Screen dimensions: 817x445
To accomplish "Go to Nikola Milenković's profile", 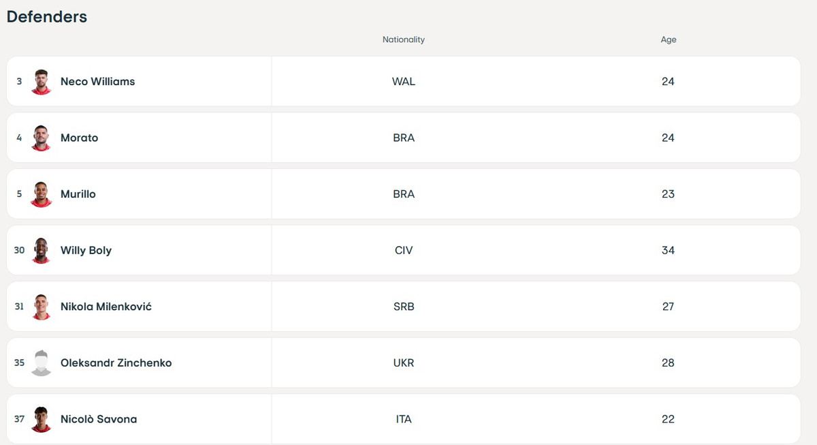I will (106, 307).
